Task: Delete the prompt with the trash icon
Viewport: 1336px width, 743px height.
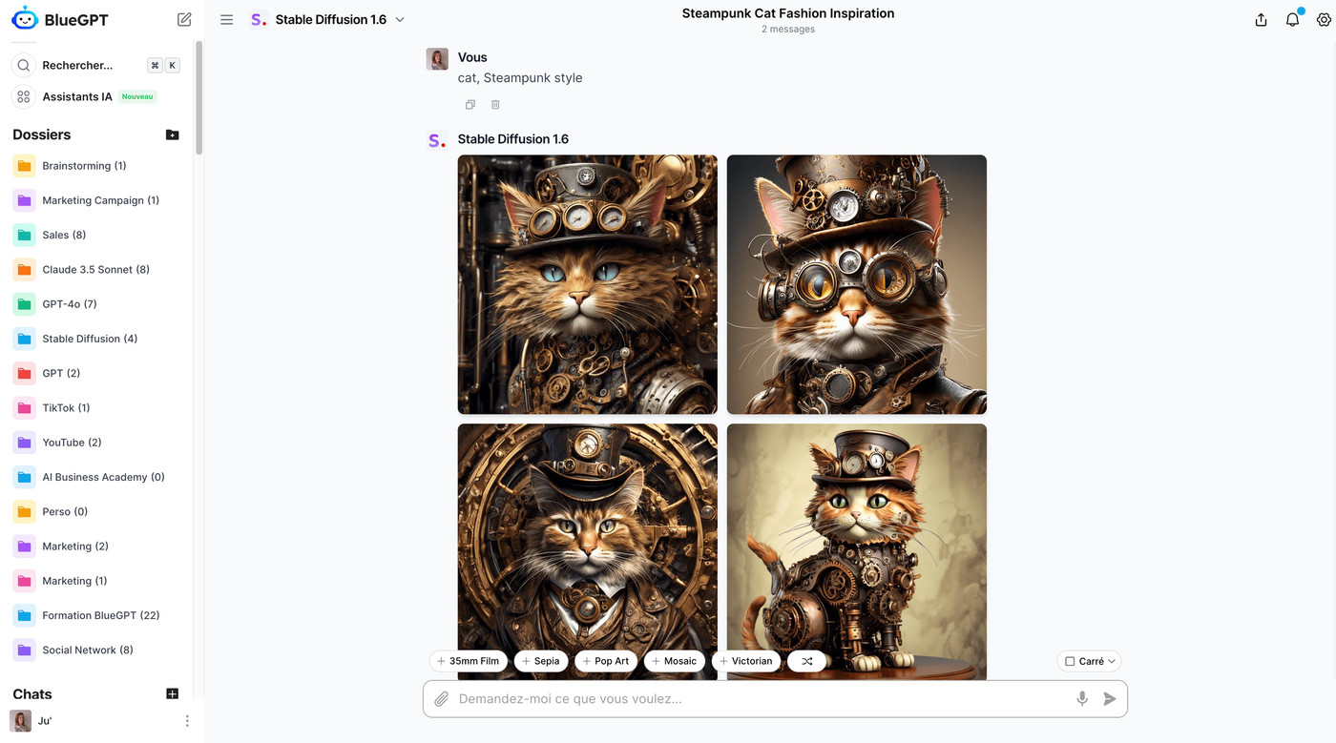Action: [x=495, y=105]
